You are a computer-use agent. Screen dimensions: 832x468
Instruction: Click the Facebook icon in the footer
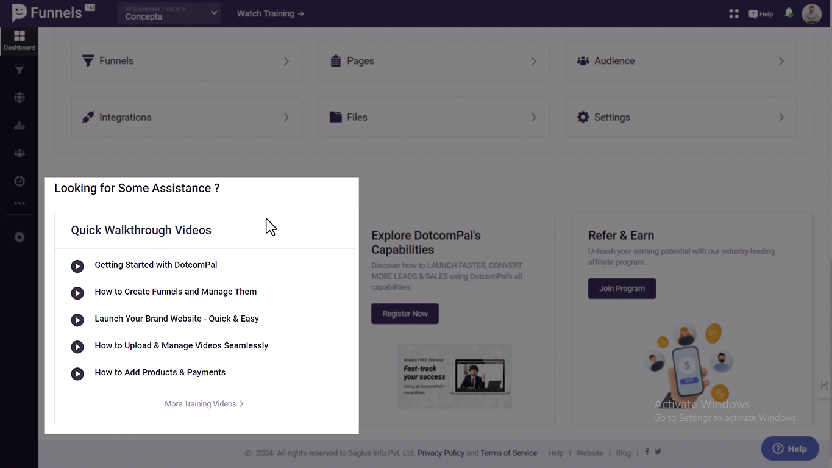(647, 452)
